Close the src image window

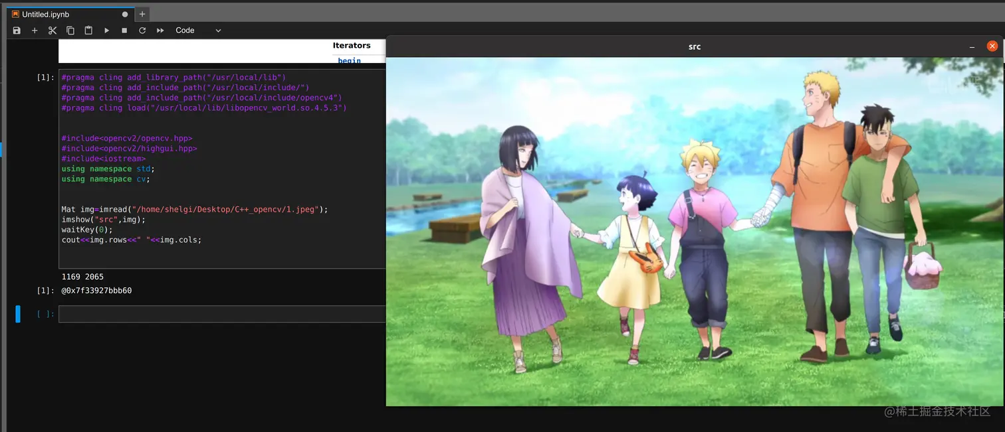pos(992,46)
